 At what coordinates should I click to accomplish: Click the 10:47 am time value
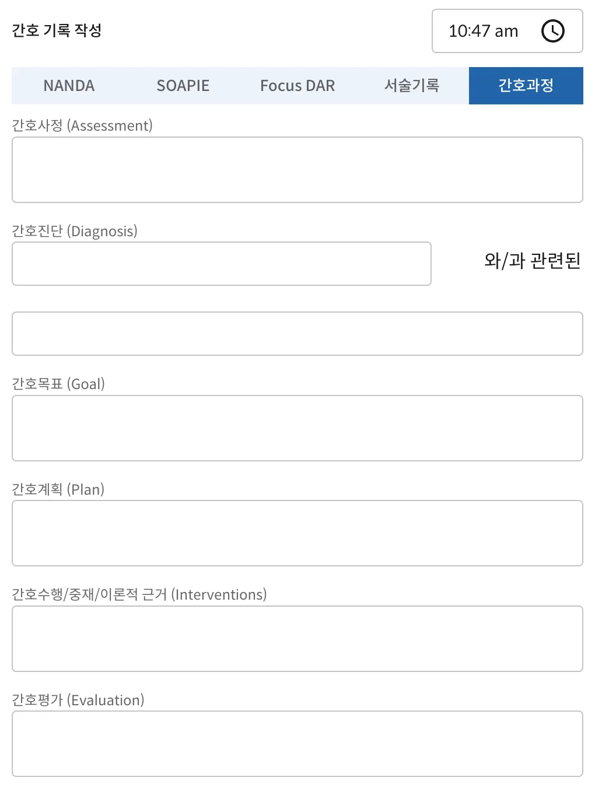point(483,31)
